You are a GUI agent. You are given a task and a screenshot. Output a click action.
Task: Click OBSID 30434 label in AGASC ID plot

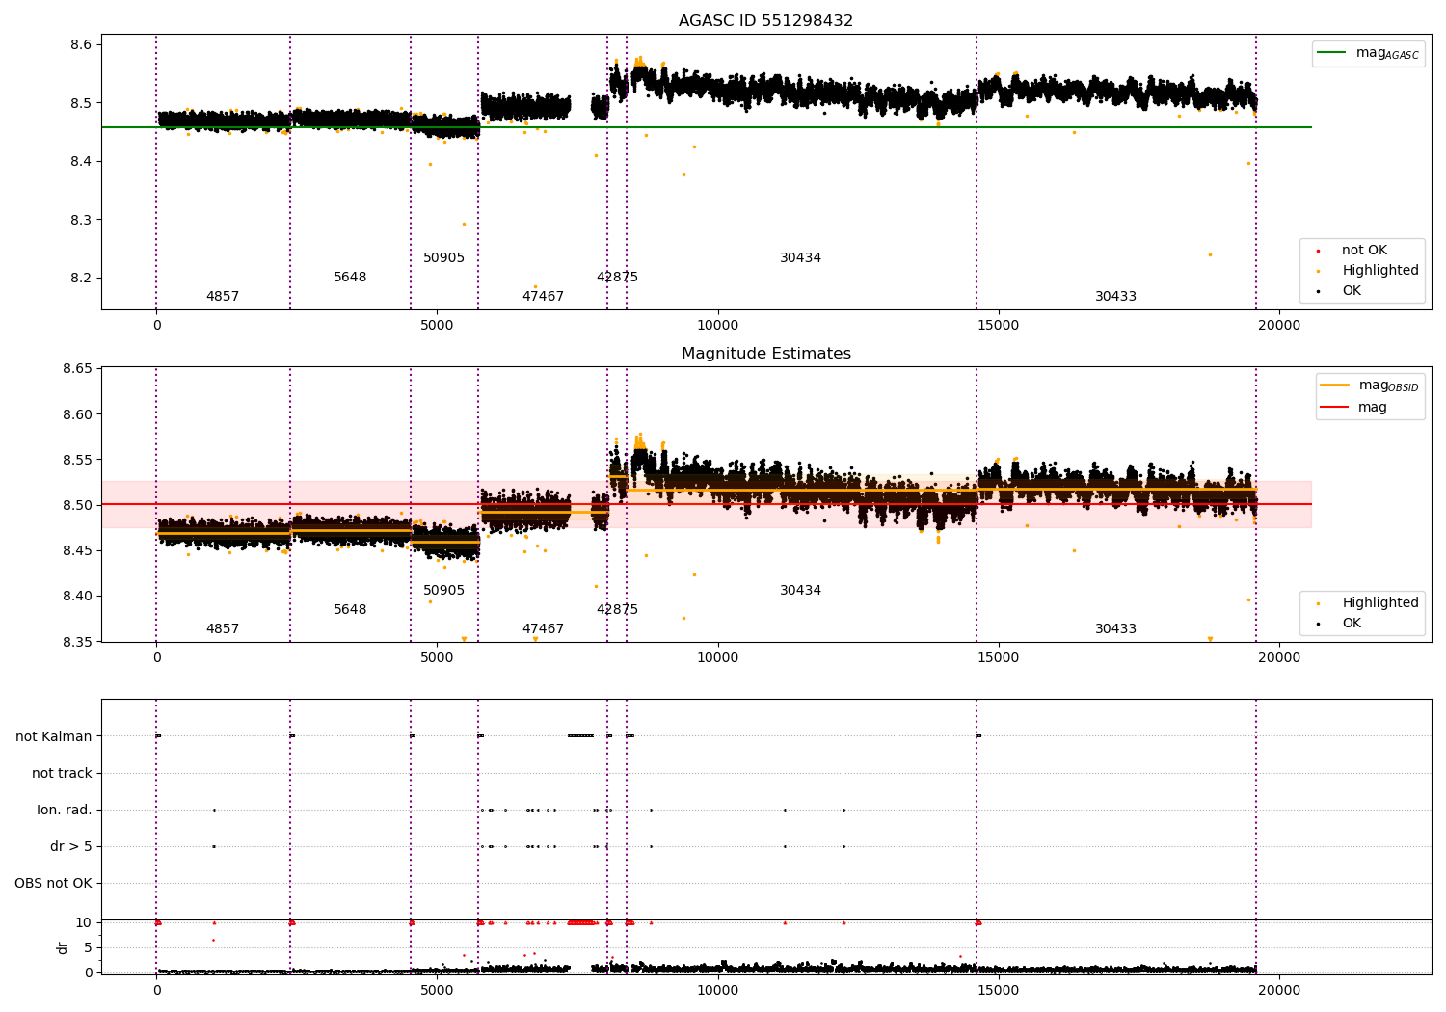(x=800, y=258)
